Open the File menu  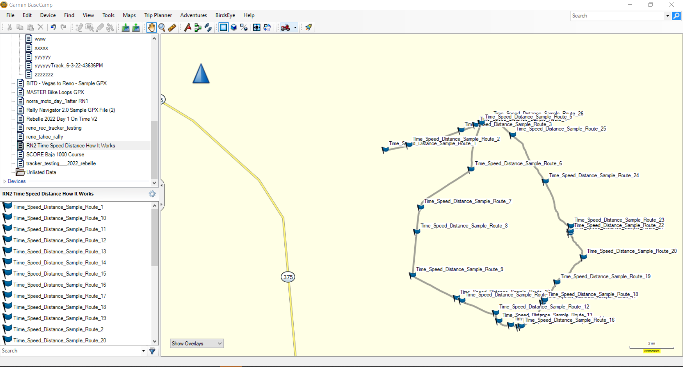[x=10, y=15]
